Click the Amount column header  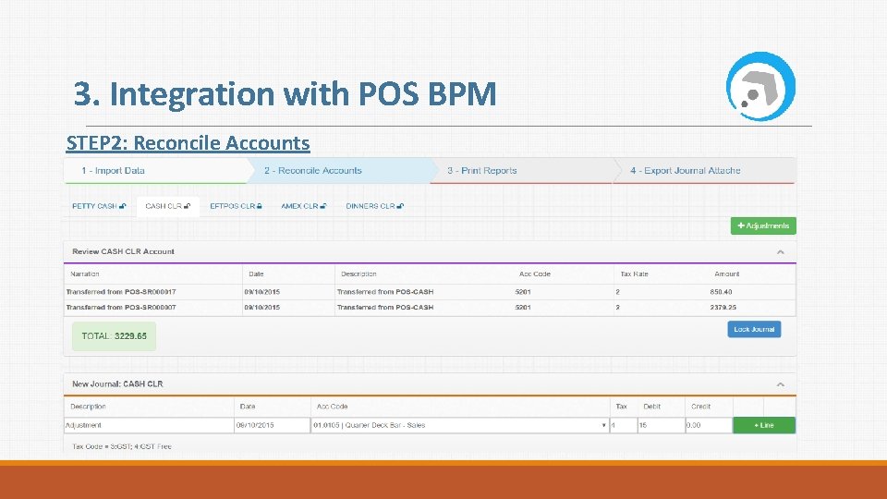(727, 274)
